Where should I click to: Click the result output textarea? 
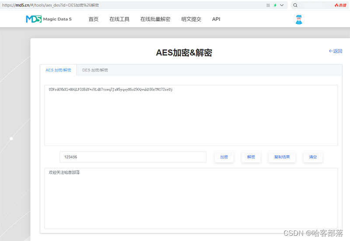pos(191,198)
